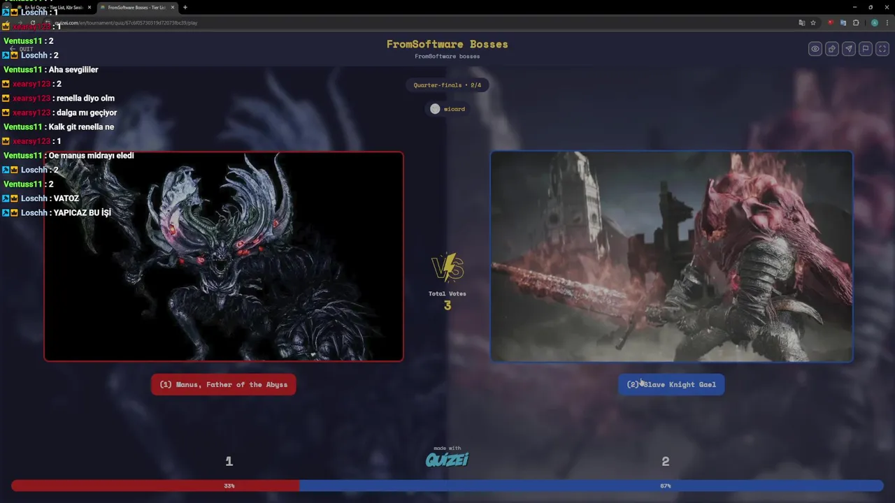
Task: Quit the tournament with QUIT button
Action: [x=21, y=49]
